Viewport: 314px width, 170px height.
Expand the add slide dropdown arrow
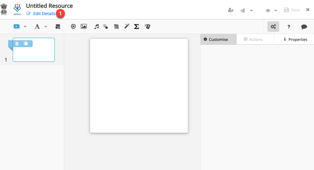point(25,27)
